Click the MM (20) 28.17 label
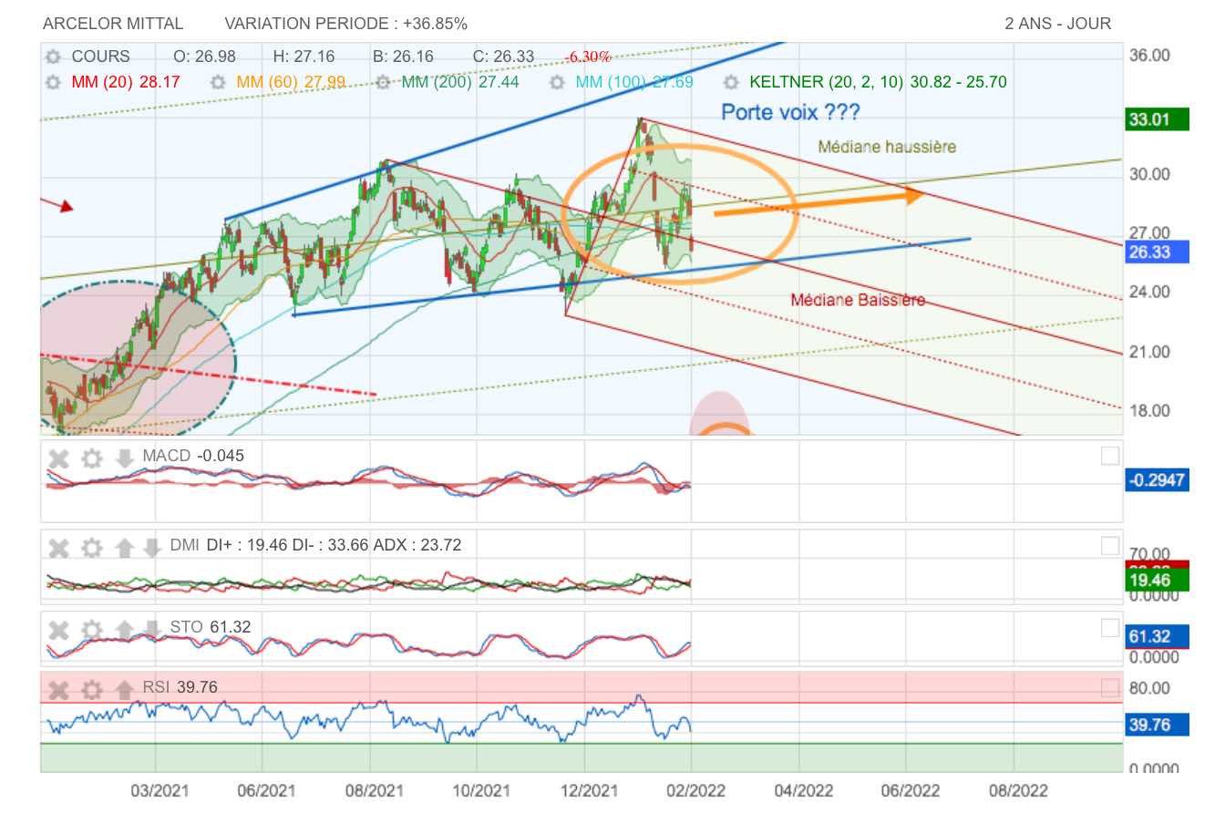Screen dimensions: 1225x813 pos(126,82)
